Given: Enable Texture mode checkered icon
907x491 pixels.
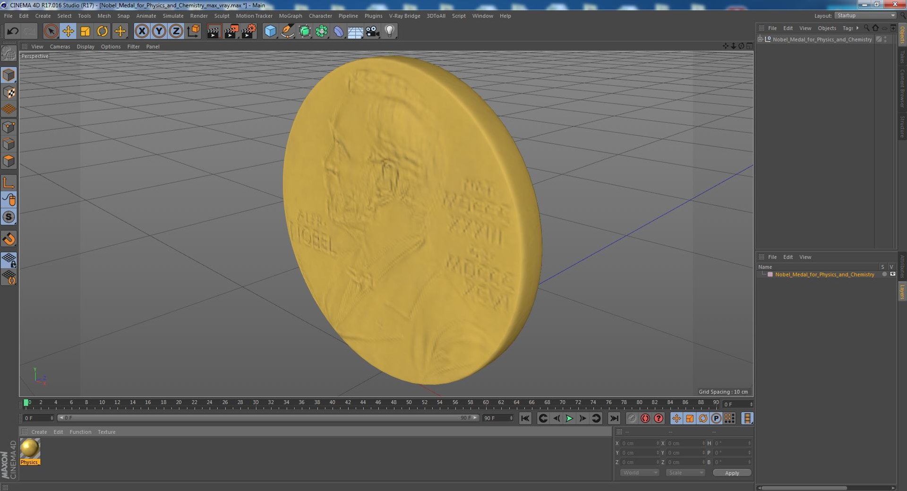Looking at the screenshot, I should click(x=9, y=92).
